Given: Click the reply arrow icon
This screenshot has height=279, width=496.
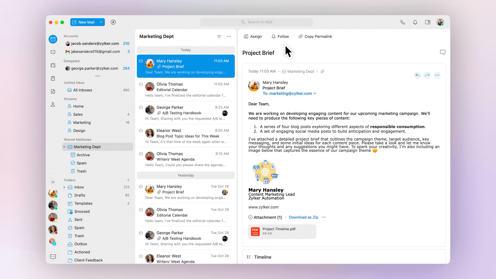Looking at the screenshot, I should pos(417,75).
